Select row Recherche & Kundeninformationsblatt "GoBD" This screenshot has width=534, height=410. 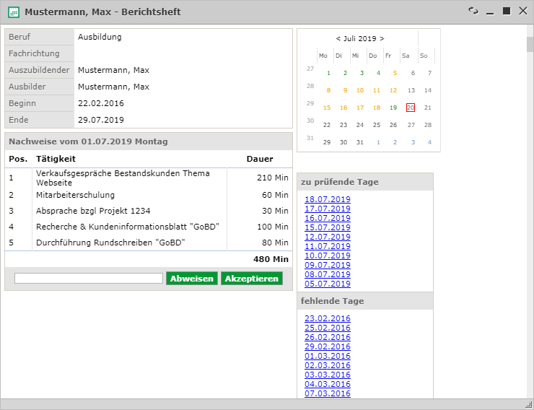[149, 227]
